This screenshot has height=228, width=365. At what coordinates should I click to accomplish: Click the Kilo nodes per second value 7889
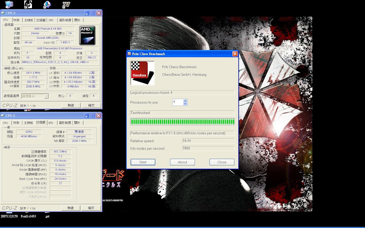(x=209, y=148)
